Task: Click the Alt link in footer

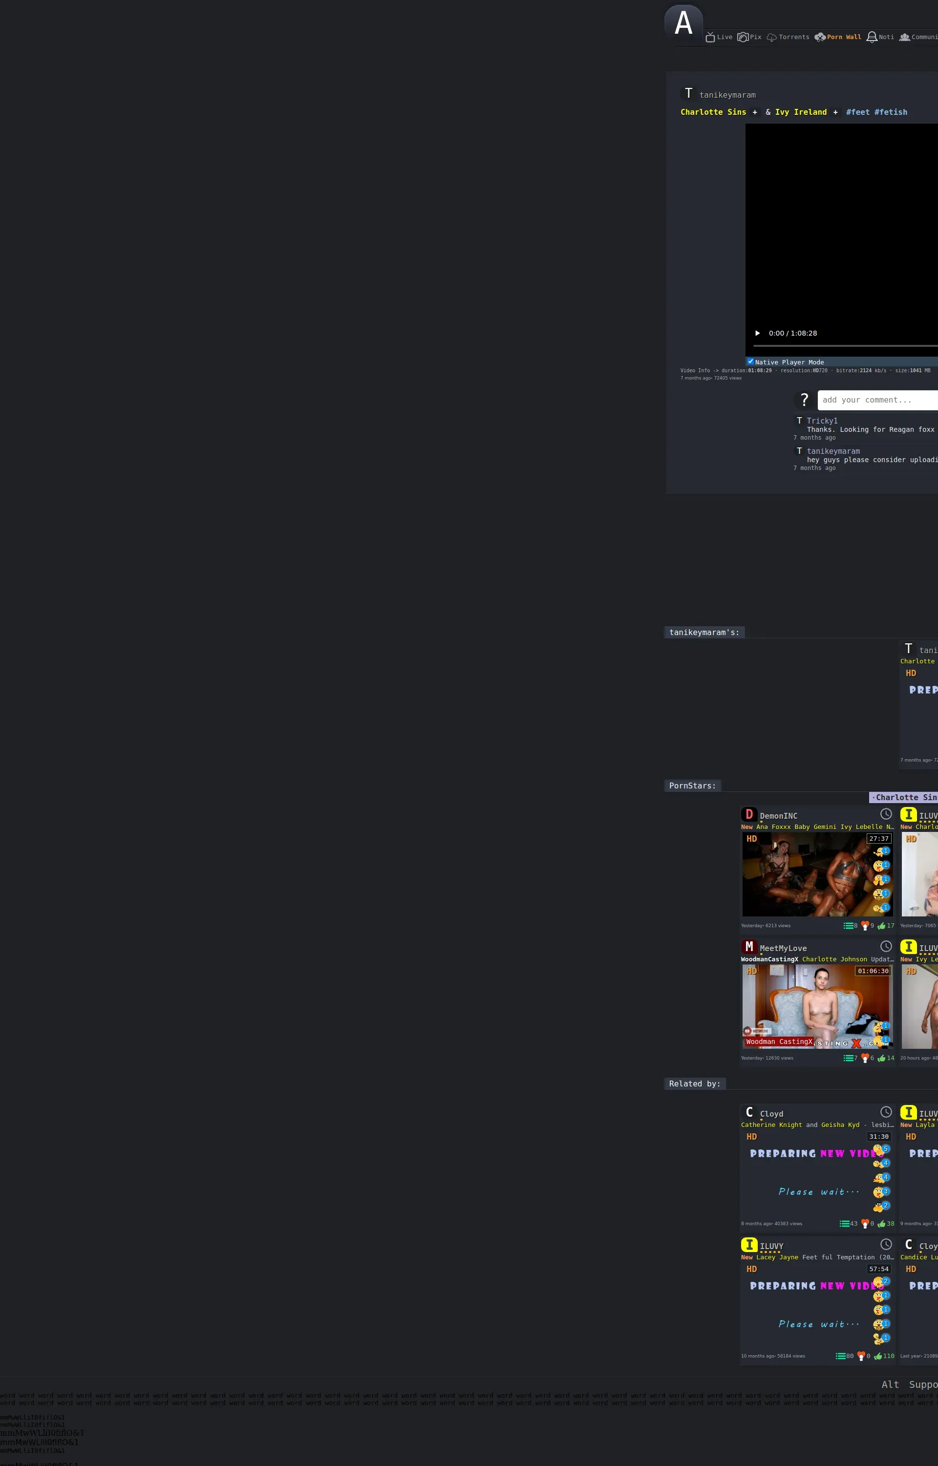Action: click(890, 1384)
